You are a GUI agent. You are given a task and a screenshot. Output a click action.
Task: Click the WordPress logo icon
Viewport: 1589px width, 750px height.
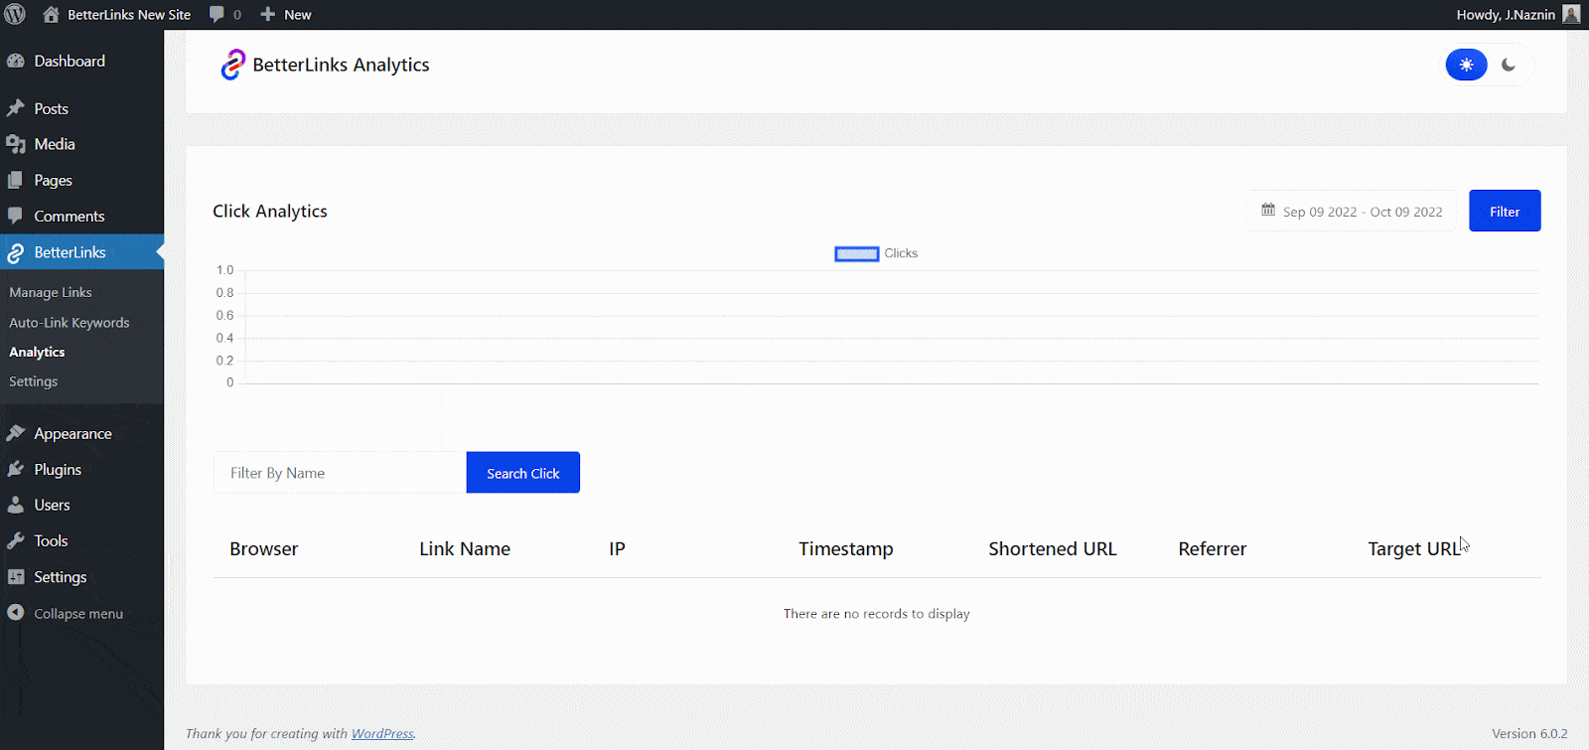[x=15, y=15]
